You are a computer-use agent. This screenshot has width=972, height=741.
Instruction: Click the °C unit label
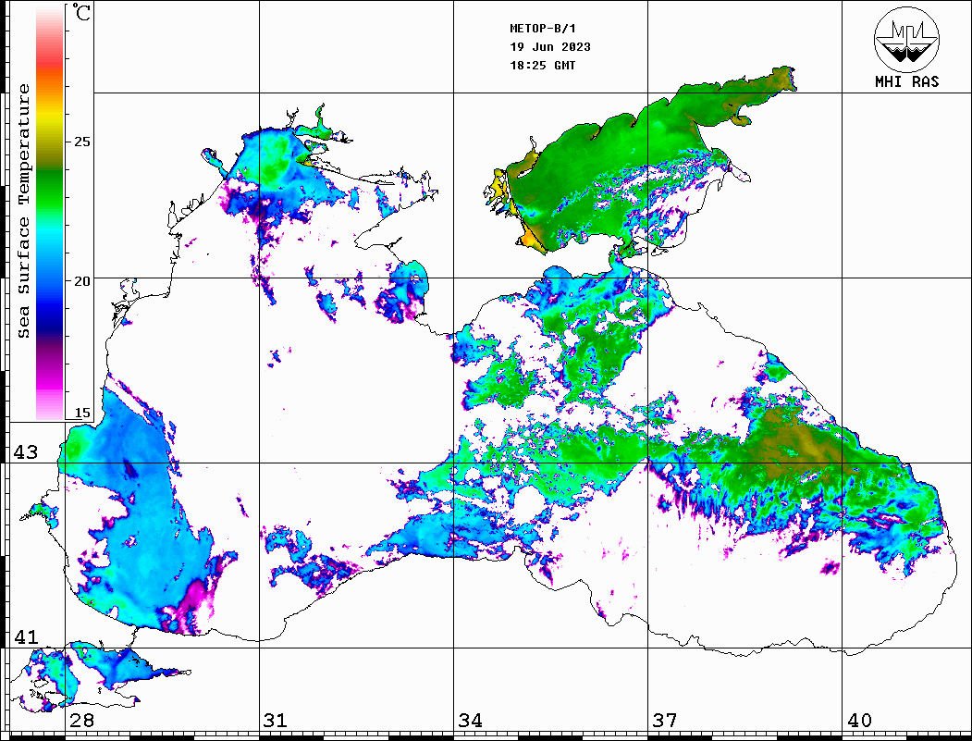[81, 12]
